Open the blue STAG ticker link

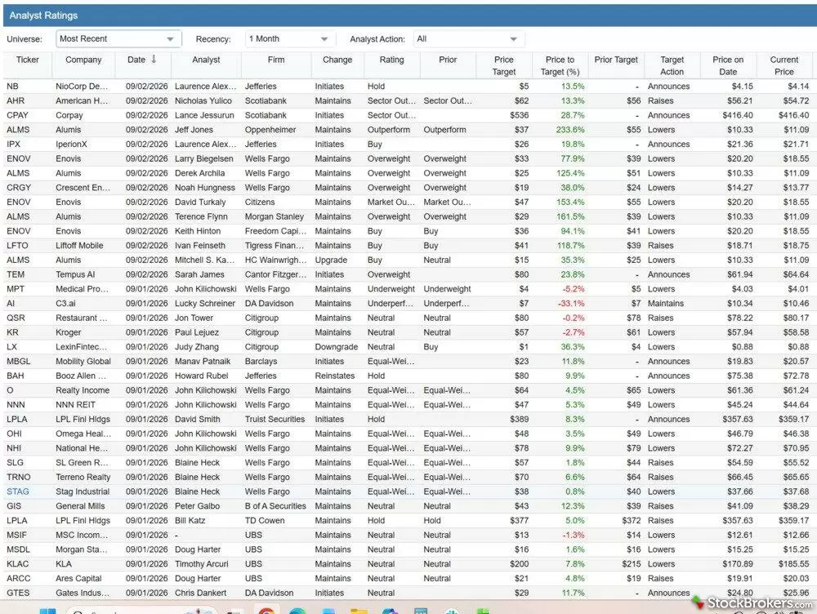pos(18,491)
